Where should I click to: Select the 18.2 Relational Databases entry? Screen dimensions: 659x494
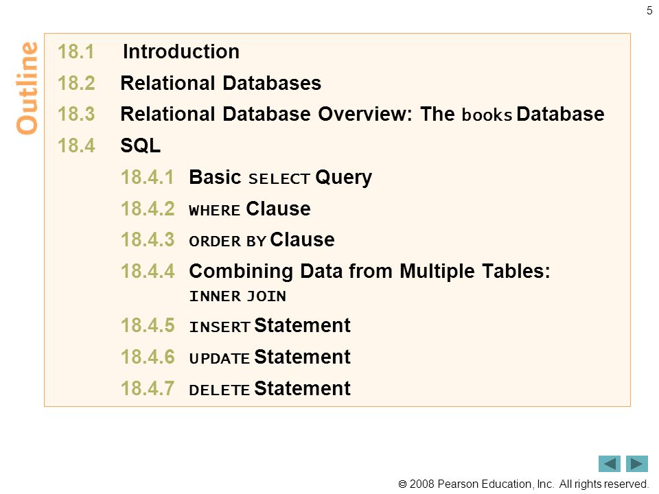click(x=189, y=83)
